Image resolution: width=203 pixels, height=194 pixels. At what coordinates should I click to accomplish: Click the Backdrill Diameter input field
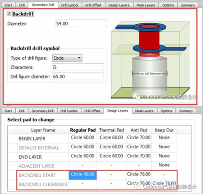point(81,24)
